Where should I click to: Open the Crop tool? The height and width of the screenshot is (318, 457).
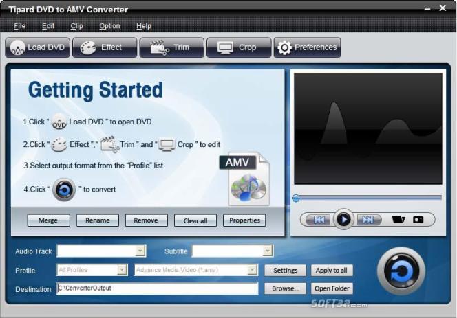(239, 47)
